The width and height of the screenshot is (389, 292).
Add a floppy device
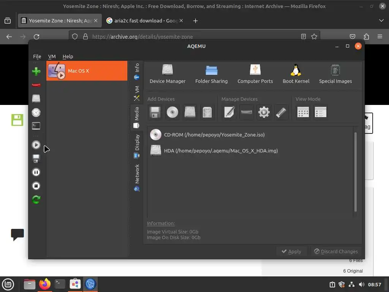(155, 112)
